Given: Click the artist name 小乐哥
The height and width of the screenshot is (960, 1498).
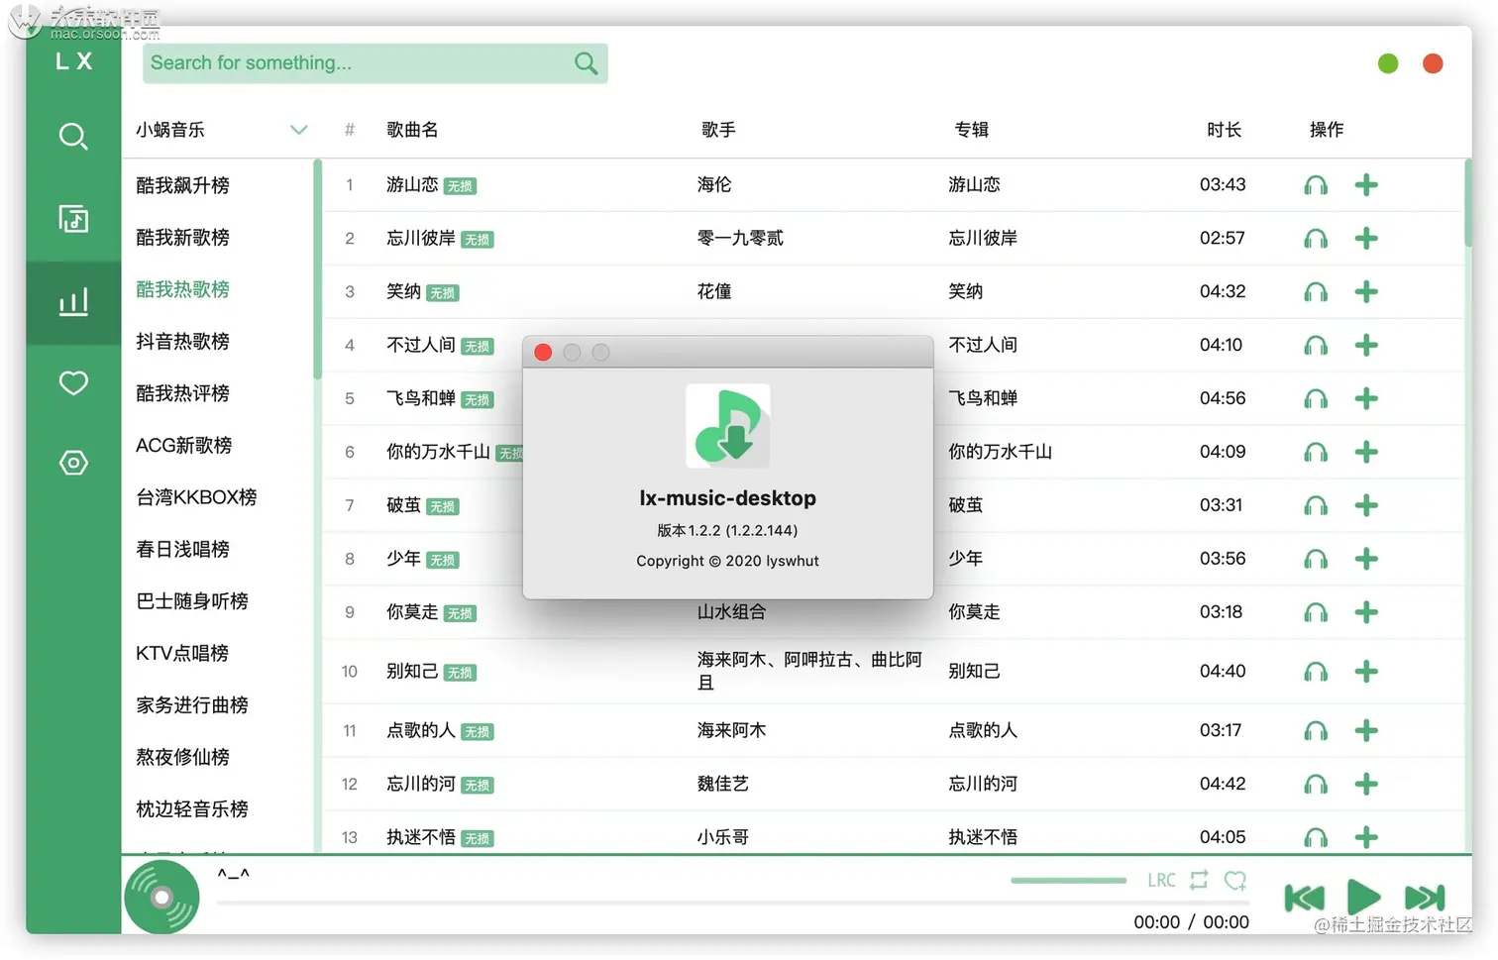Looking at the screenshot, I should click(723, 838).
